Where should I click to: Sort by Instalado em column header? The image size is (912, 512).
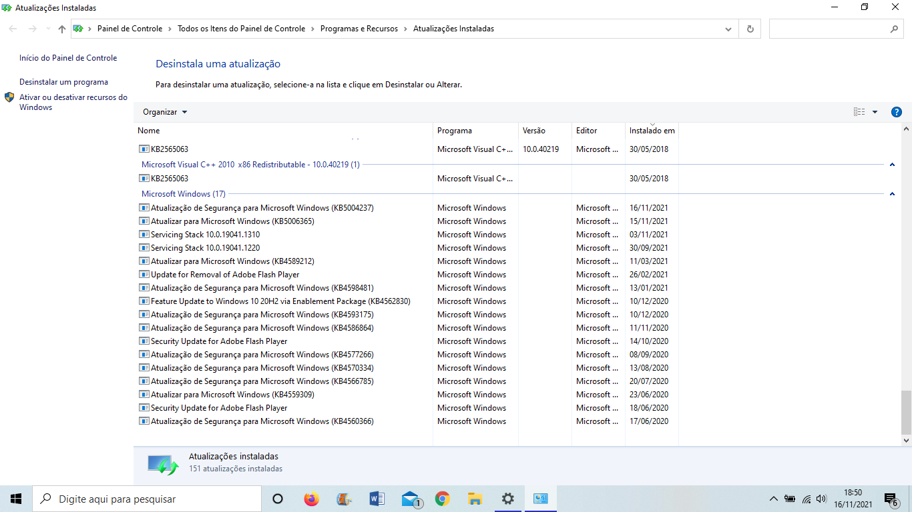coord(652,131)
